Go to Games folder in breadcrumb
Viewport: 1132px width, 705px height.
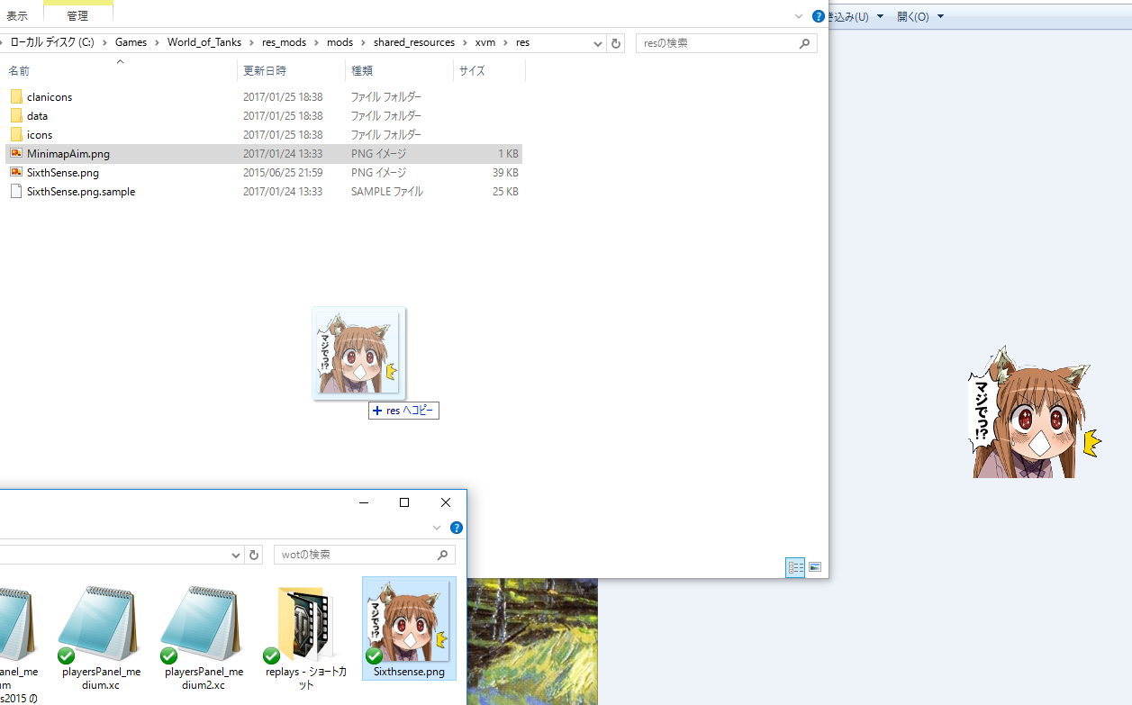coord(131,42)
